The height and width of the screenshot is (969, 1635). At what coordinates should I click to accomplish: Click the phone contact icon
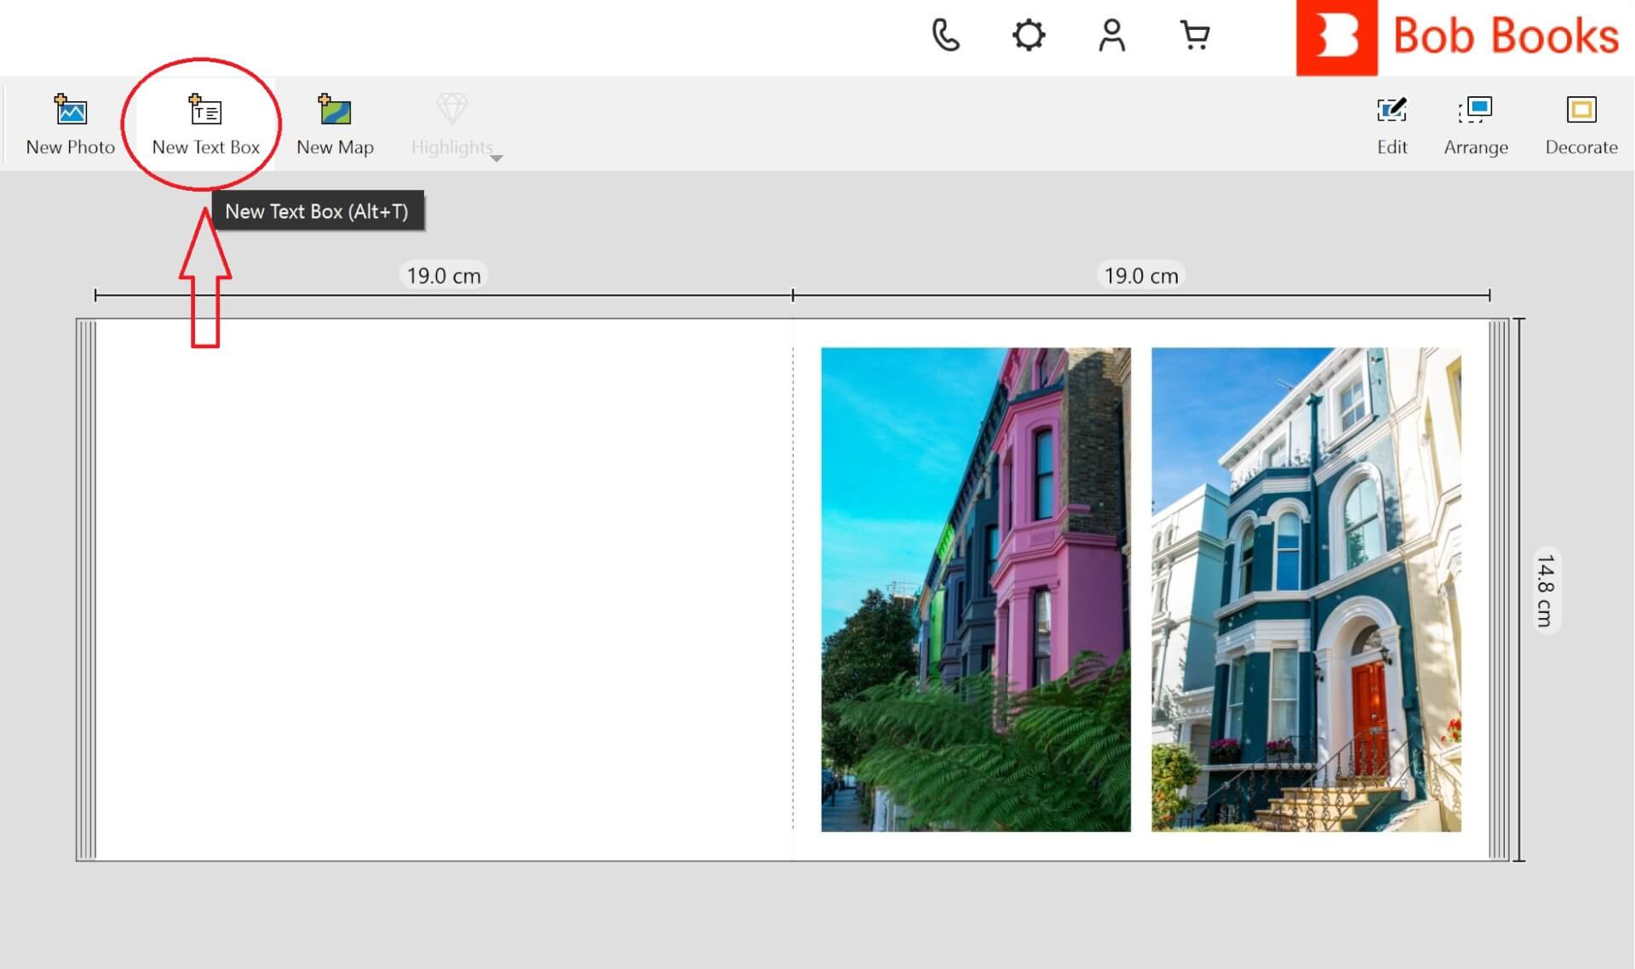coord(945,36)
